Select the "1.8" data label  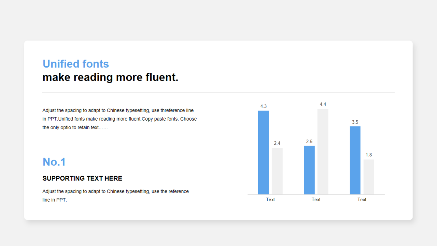(369, 155)
